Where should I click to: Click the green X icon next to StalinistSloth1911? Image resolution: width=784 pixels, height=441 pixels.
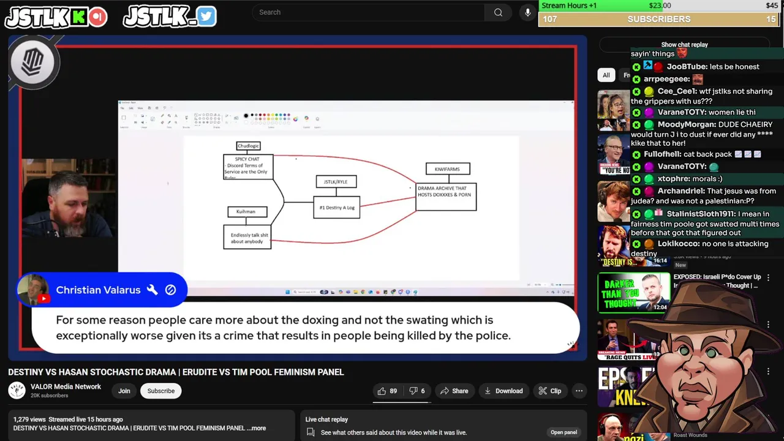pos(636,214)
